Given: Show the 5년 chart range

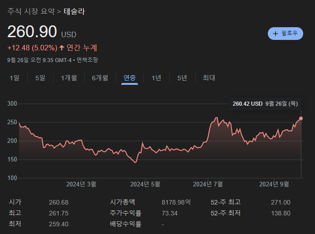Looking at the screenshot, I should coord(182,78).
